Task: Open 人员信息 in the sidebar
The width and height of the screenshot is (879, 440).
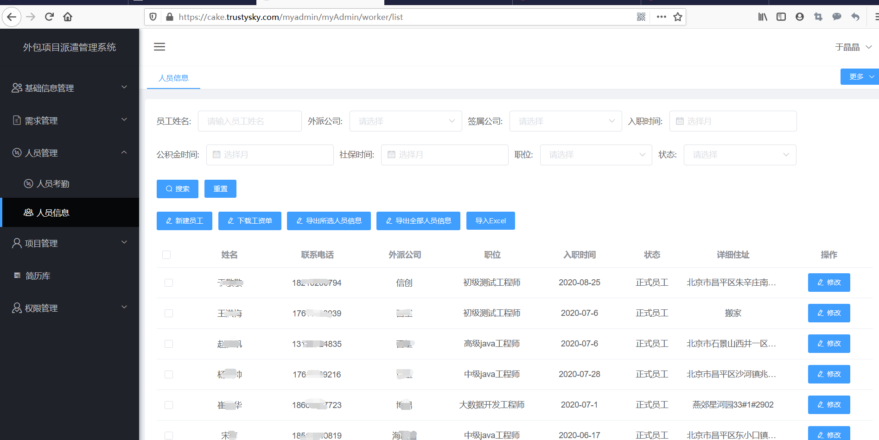Action: point(70,213)
